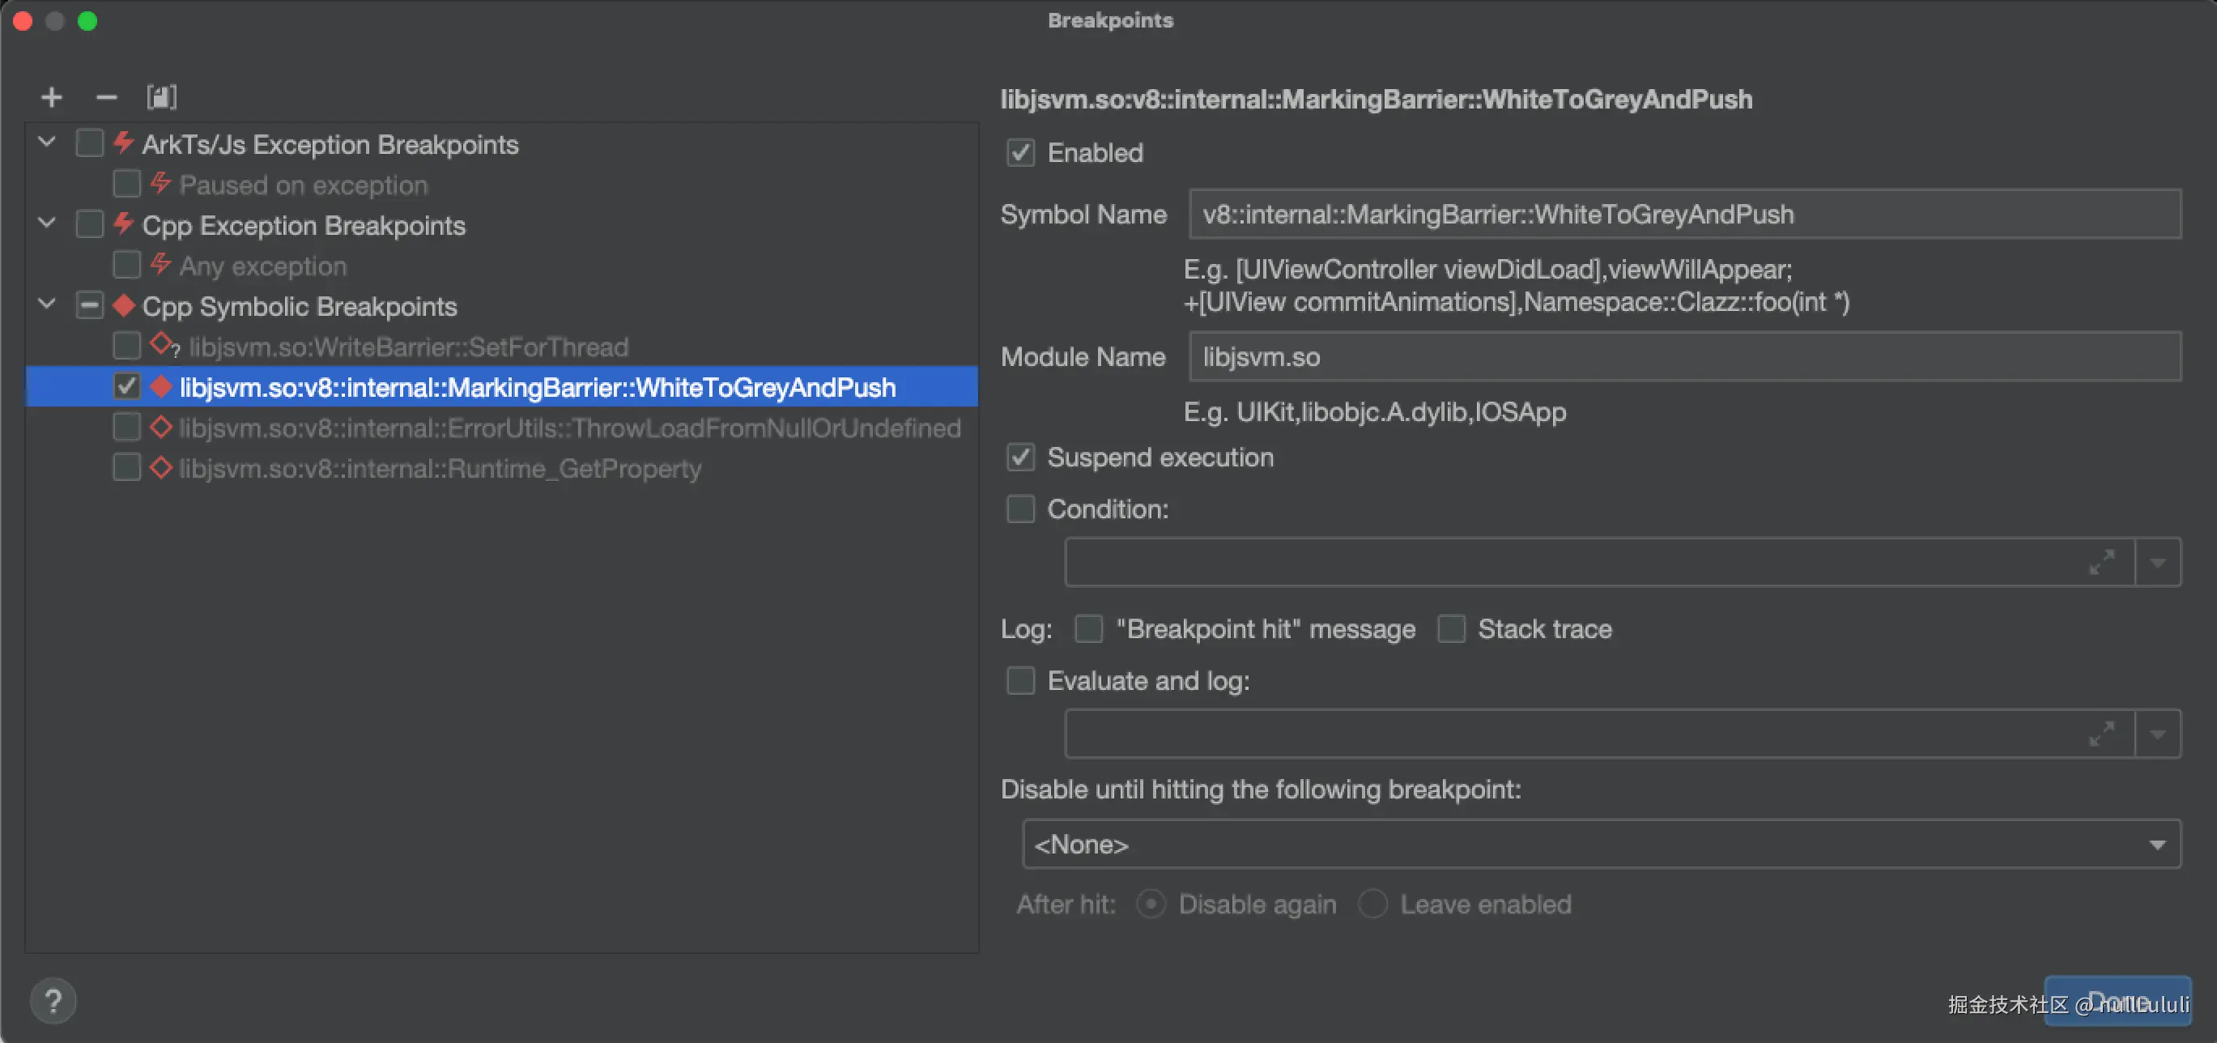The height and width of the screenshot is (1043, 2217).
Task: Click the red diamond of the Runtime_GetProperty breakpoint
Action: pyautogui.click(x=161, y=468)
